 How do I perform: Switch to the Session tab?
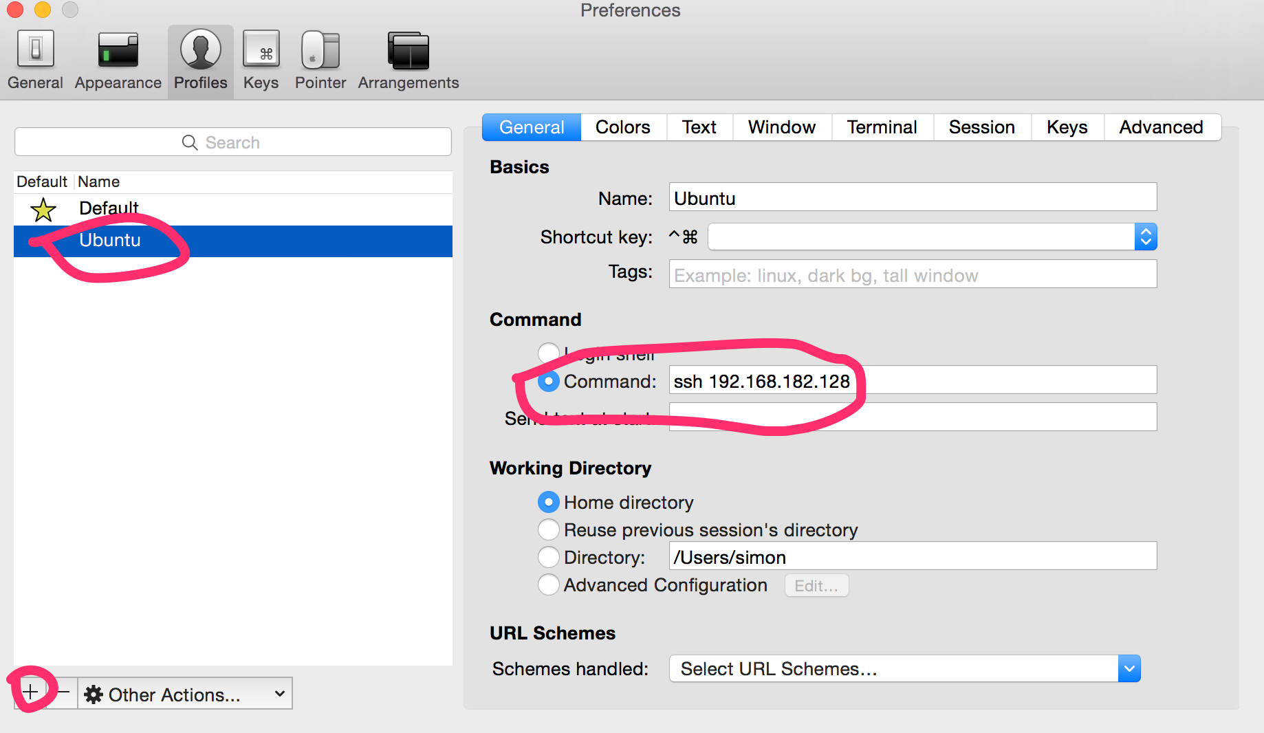click(982, 127)
